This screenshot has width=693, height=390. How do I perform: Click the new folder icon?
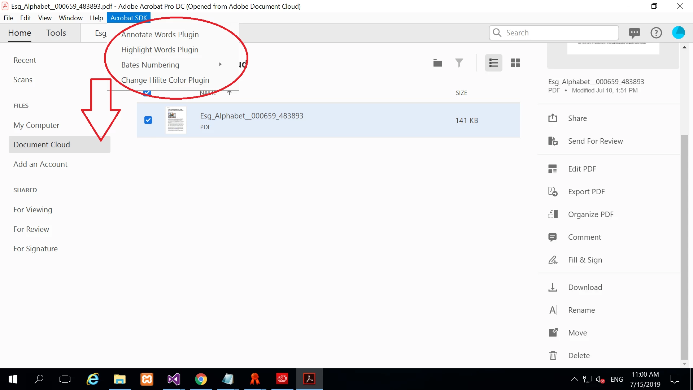437,63
